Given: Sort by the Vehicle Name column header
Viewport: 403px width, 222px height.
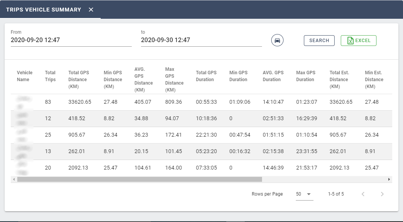Looking at the screenshot, I should tap(25, 76).
